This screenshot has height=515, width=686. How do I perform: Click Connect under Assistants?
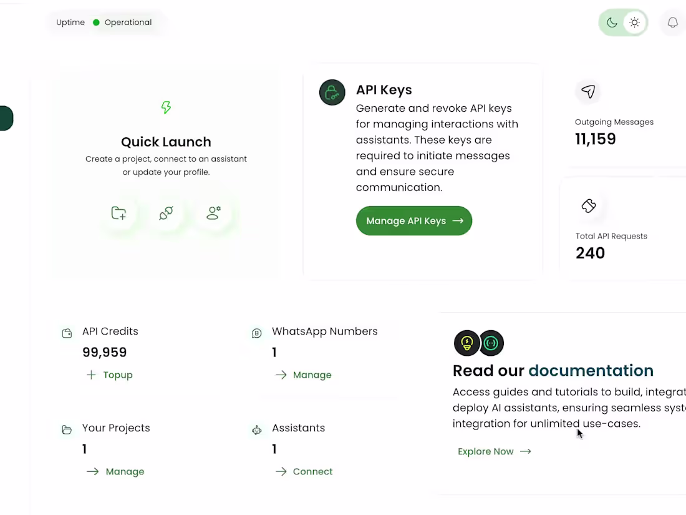304,472
